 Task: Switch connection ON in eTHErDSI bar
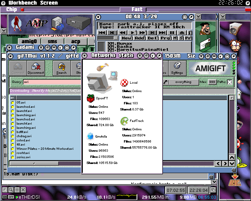click(x=5, y=197)
